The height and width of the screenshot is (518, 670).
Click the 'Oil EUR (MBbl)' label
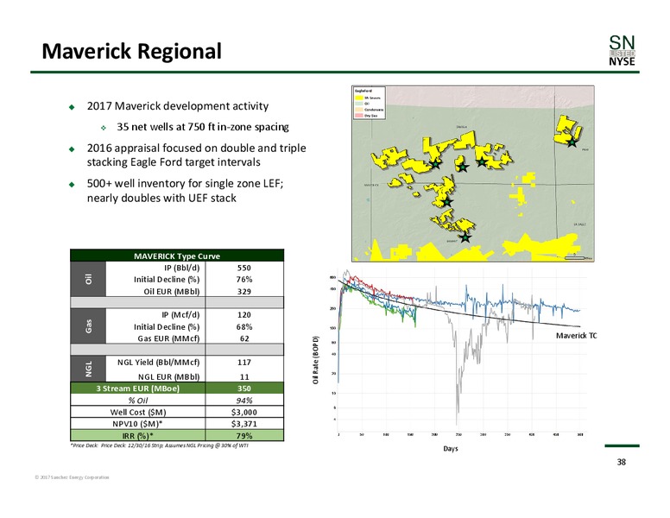(x=172, y=292)
